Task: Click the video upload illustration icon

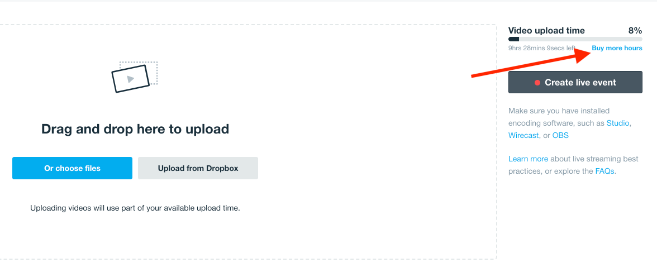Action: click(x=135, y=77)
